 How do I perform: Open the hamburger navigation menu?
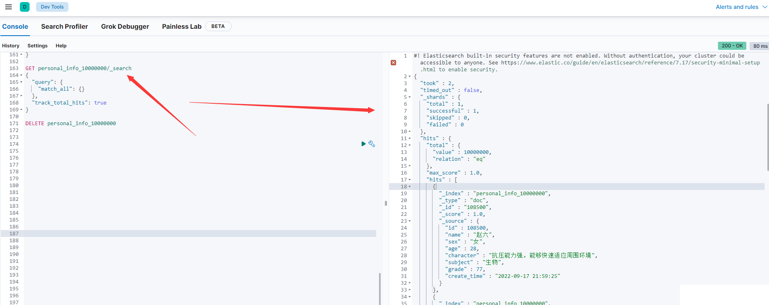click(x=8, y=7)
